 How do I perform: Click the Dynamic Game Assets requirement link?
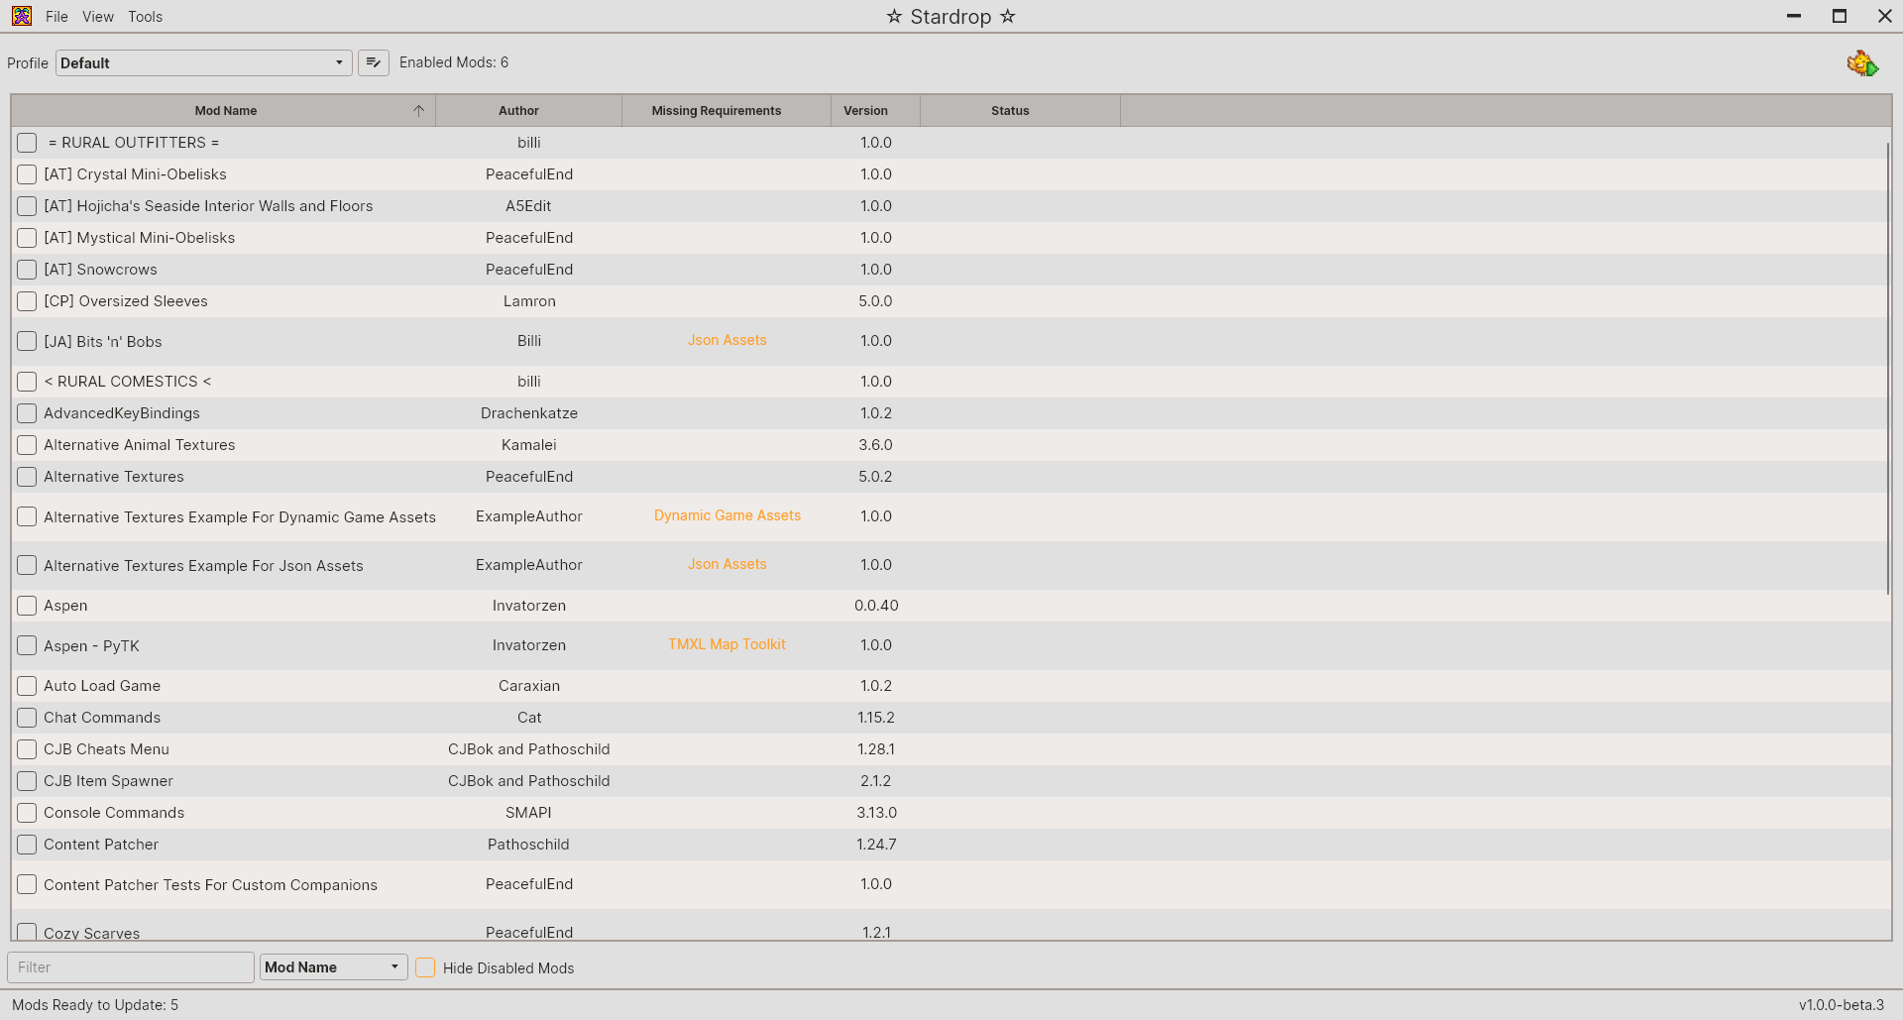coord(727,515)
